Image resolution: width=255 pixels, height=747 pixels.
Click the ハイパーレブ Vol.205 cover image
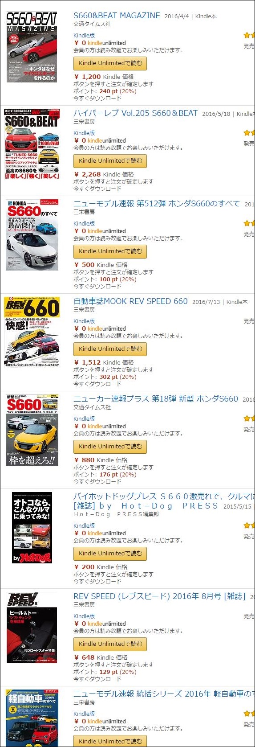pyautogui.click(x=32, y=144)
